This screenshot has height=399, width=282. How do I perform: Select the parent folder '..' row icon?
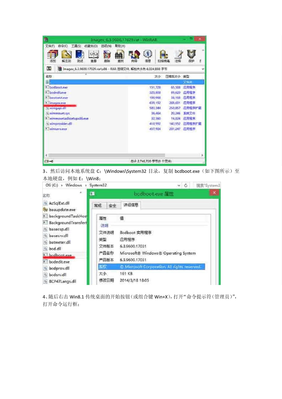pos(47,82)
